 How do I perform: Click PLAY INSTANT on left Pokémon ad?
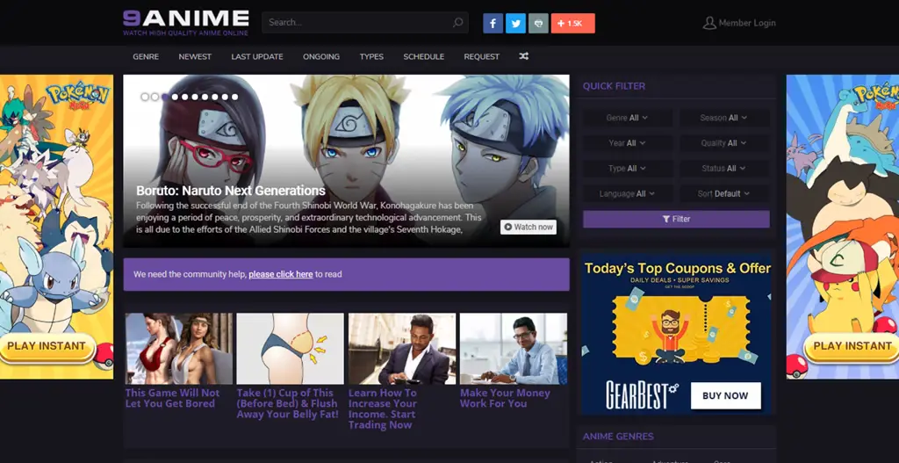[x=47, y=346]
